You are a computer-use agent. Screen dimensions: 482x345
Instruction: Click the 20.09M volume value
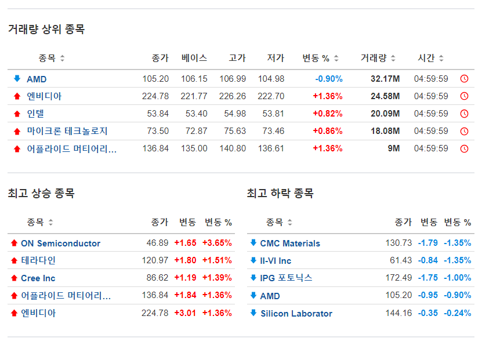click(385, 114)
